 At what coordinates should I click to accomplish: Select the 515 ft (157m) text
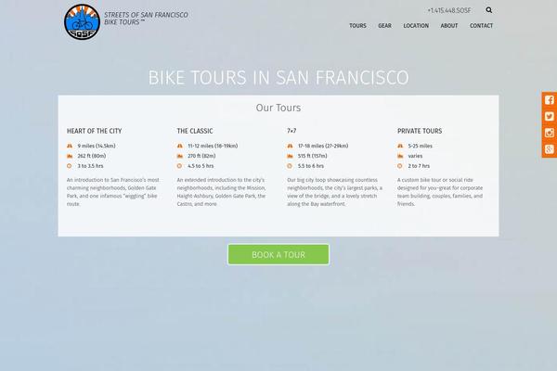(x=313, y=156)
